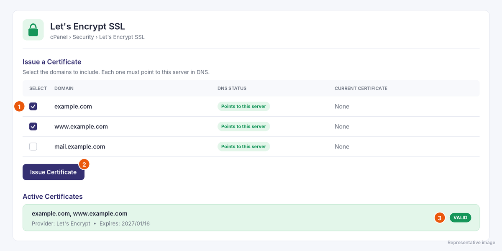Go to Security in the breadcrumb
Viewport: 502px width, 251px height.
pos(83,37)
